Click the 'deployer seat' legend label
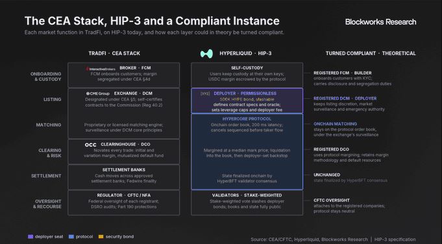 (49, 237)
